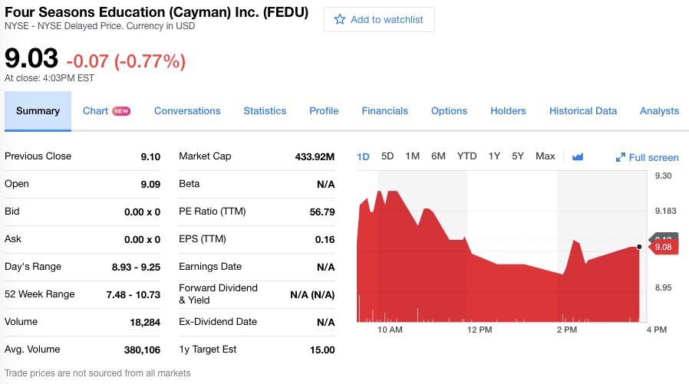The image size is (689, 384).
Task: Click the Full screen expand arrows icon
Action: [x=621, y=157]
